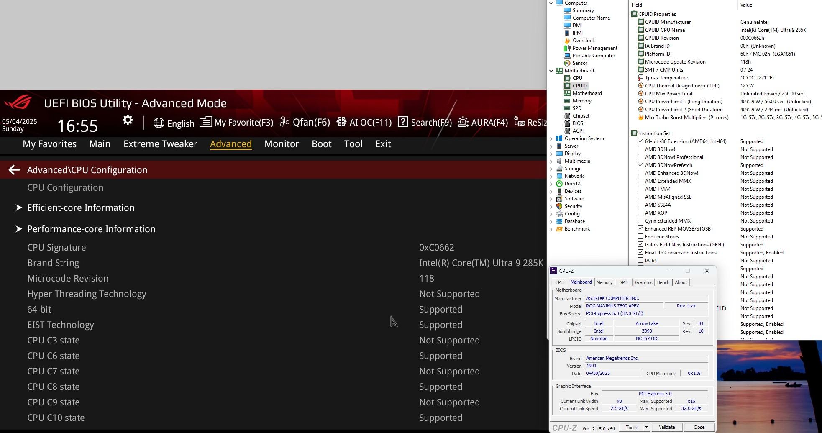This screenshot has height=433, width=822.
Task: Select the Summary icon in AIDA64 tree
Action: 567,10
